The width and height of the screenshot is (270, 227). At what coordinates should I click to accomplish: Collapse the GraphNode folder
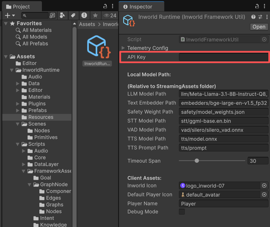pos(30,185)
